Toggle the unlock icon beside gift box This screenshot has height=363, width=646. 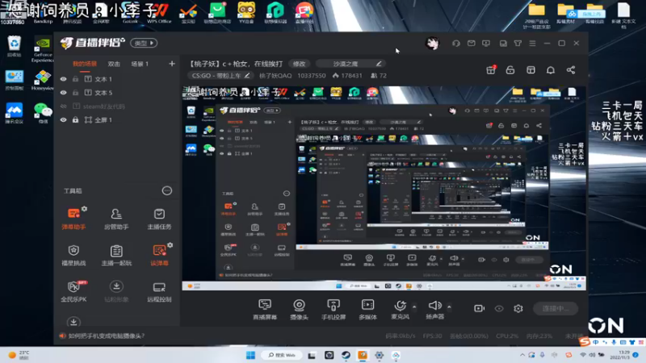point(510,70)
